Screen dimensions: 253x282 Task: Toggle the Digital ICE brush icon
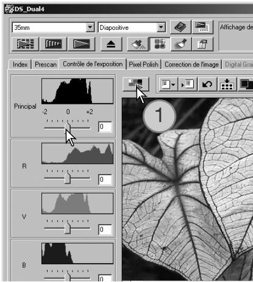coord(138,44)
